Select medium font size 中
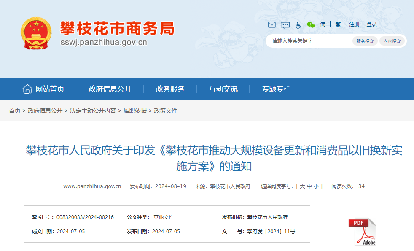The height and width of the screenshot is (251, 414). point(309,186)
